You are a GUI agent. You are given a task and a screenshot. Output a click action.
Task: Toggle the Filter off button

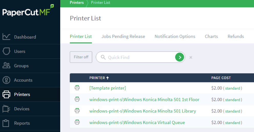(x=81, y=57)
